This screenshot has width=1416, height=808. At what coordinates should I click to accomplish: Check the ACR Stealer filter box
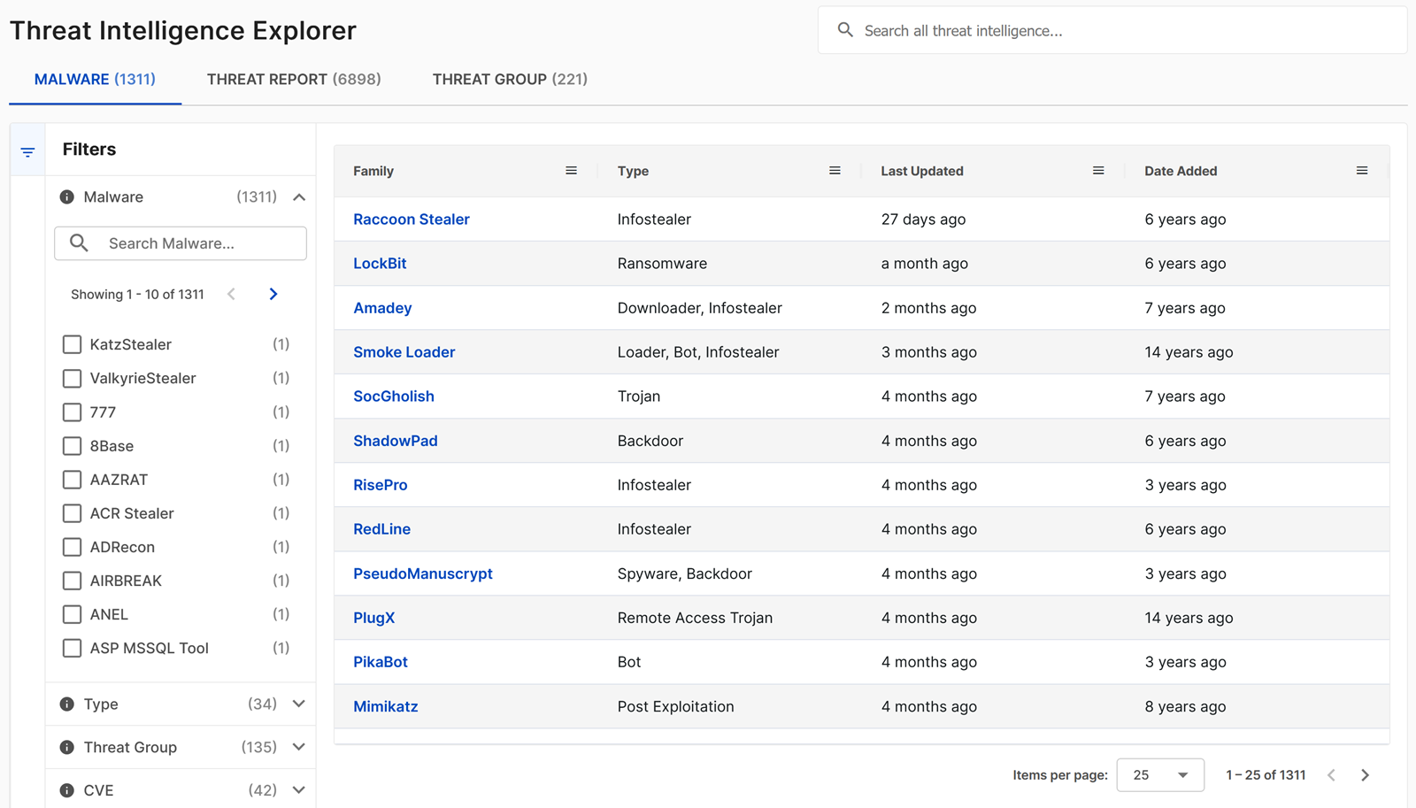(x=73, y=513)
